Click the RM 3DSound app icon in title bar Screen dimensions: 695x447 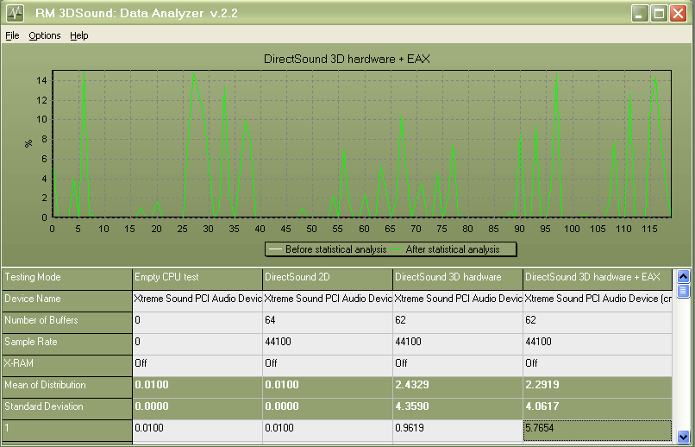click(15, 14)
